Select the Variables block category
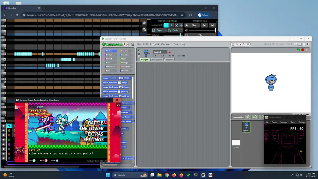318x179 pixels. 126,67
